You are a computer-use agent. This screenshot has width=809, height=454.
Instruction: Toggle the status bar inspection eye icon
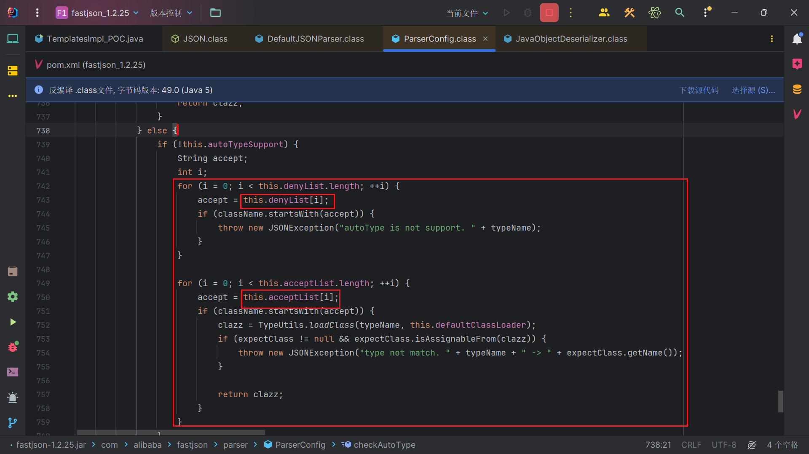click(752, 445)
